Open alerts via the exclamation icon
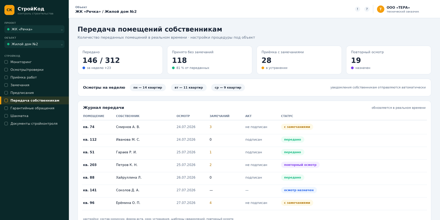The width and height of the screenshot is (440, 220). 358,9
